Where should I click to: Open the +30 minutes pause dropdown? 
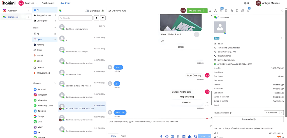(274, 113)
